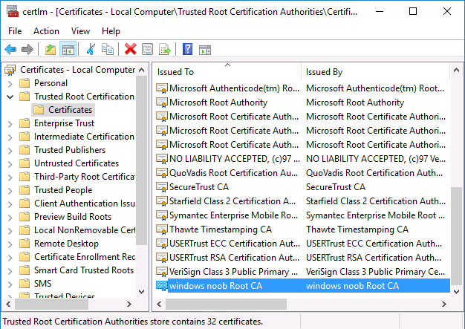
Task: Click the certificate icon of windows noob Root CA
Action: pyautogui.click(x=162, y=286)
